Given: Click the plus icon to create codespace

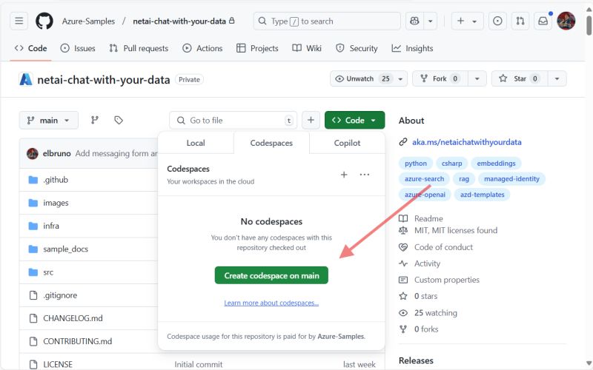Looking at the screenshot, I should (344, 175).
